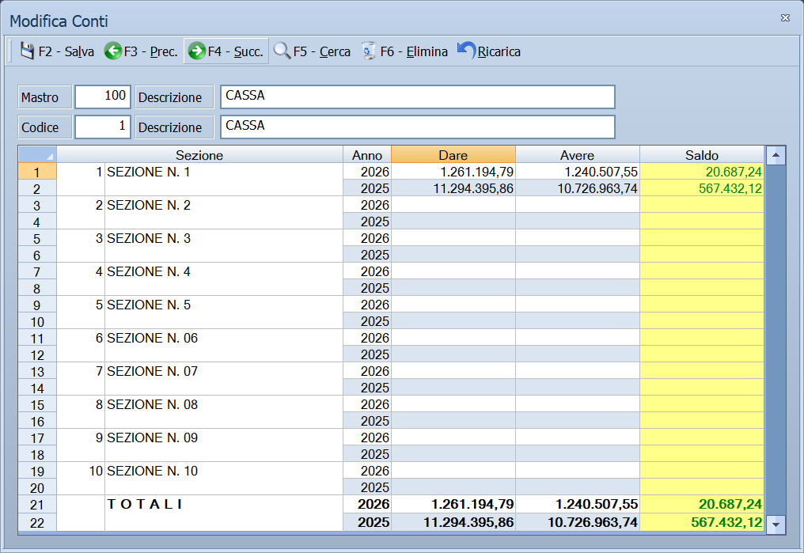Click the Anno column header
This screenshot has width=804, height=553.
coord(367,155)
